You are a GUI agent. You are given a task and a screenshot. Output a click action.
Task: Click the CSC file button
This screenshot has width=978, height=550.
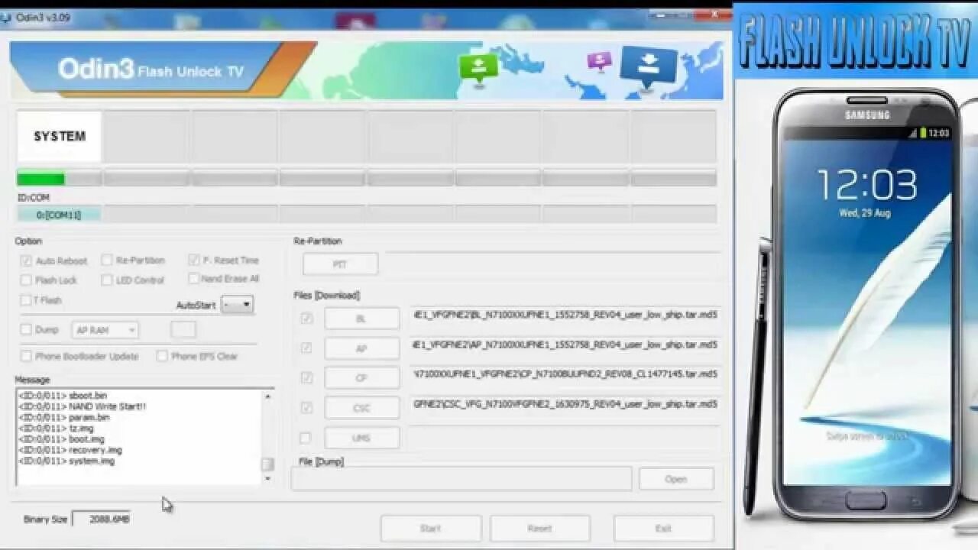pyautogui.click(x=361, y=408)
